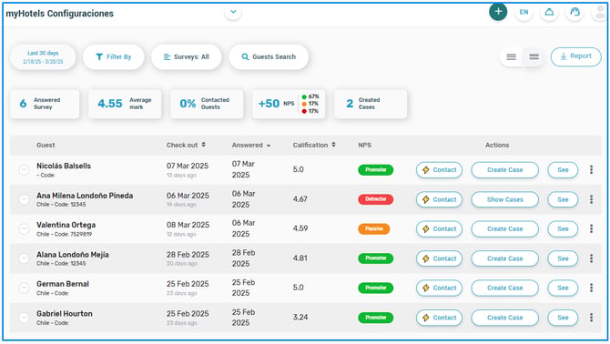This screenshot has width=610, height=344.
Task: Create Case for German Bernal
Action: click(x=505, y=288)
